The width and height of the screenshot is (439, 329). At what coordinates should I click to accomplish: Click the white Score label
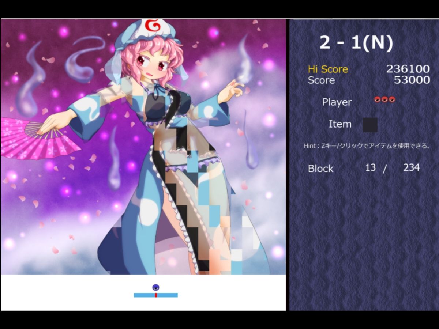coord(321,80)
